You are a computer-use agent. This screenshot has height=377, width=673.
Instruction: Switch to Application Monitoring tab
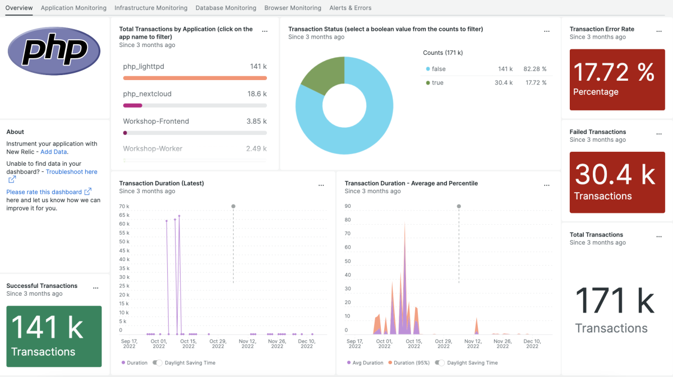[x=73, y=8]
